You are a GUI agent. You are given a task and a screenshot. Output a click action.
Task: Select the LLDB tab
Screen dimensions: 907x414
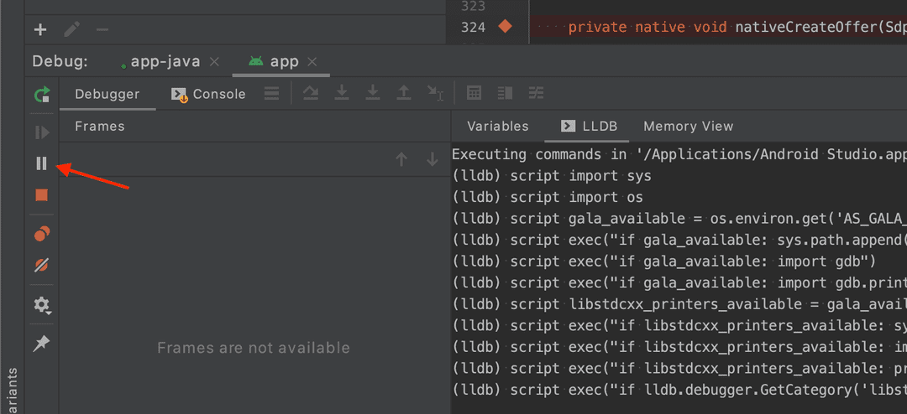[x=590, y=126]
